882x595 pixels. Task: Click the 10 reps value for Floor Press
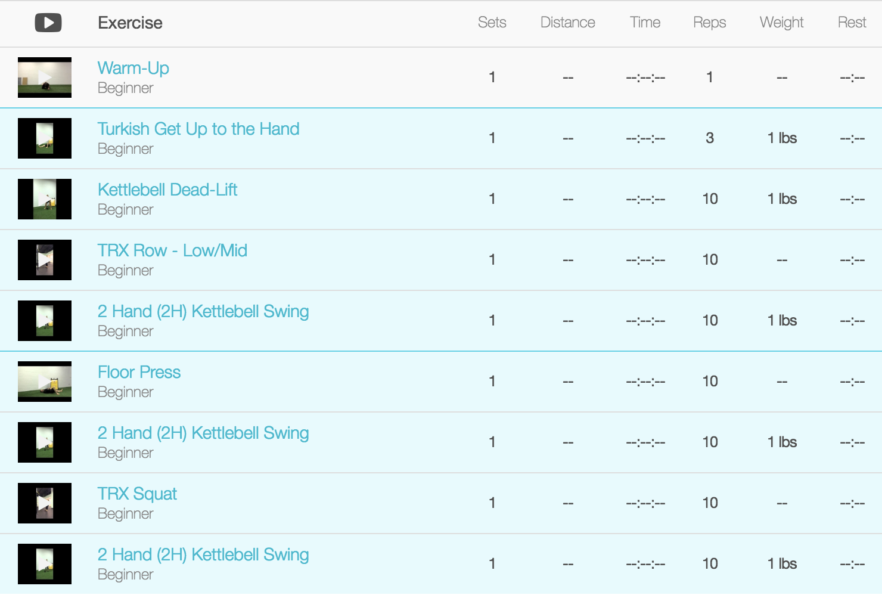point(710,381)
